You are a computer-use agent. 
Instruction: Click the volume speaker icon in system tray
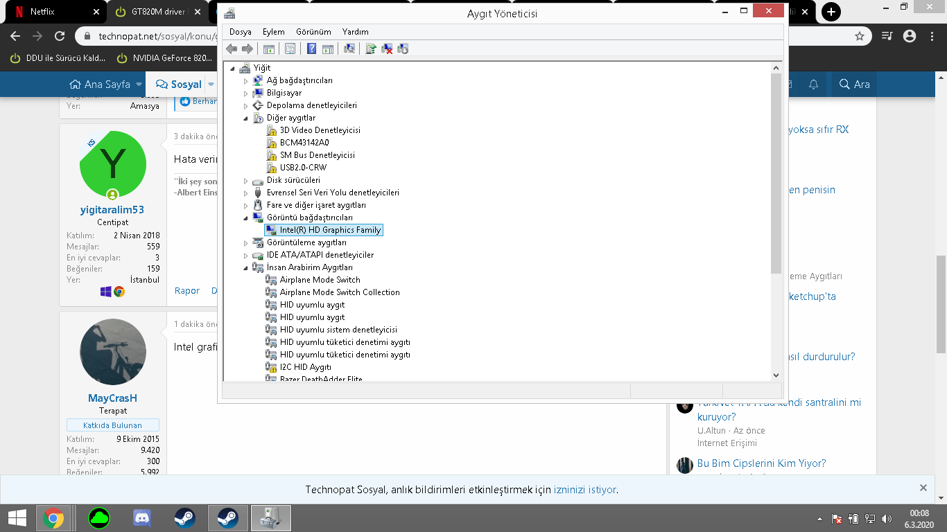(887, 519)
